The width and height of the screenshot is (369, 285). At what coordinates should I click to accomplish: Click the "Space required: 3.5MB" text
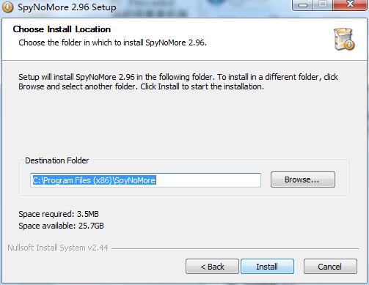tap(59, 214)
